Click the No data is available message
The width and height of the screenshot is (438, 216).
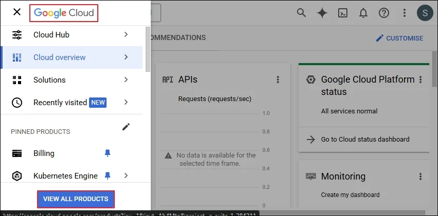(x=216, y=159)
